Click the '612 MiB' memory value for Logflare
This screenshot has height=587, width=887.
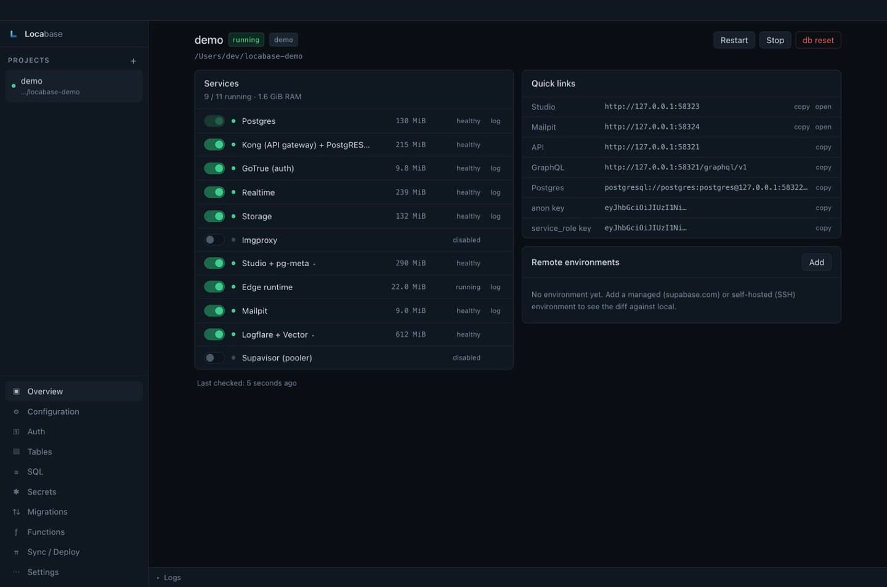(410, 334)
